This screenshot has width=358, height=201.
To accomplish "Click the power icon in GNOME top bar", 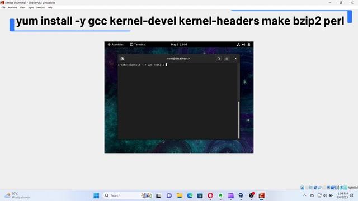I will click(249, 45).
